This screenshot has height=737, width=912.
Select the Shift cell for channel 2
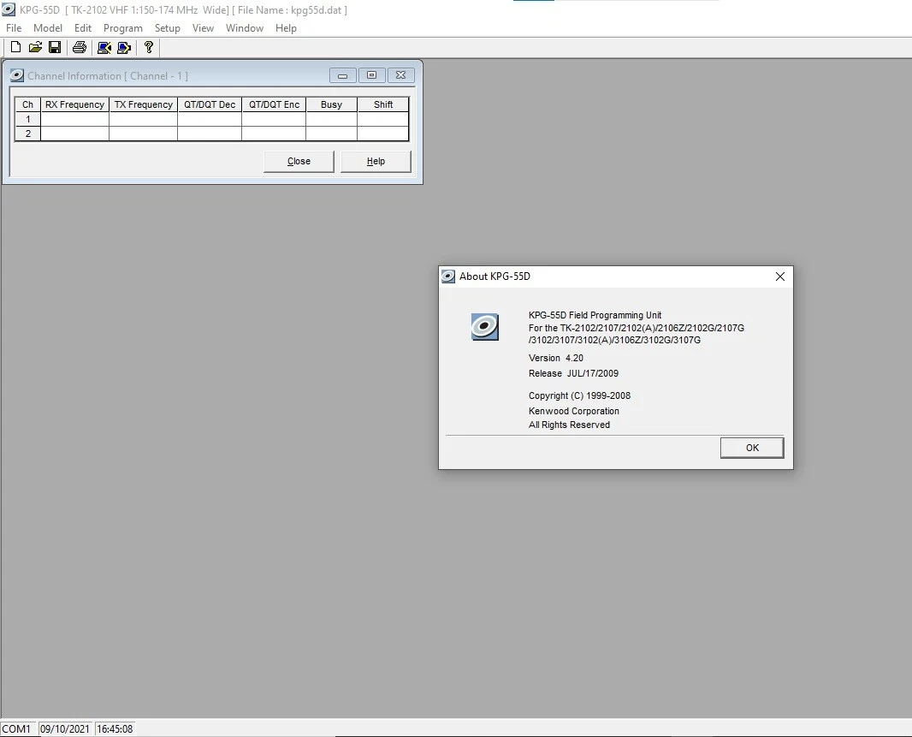pyautogui.click(x=382, y=134)
